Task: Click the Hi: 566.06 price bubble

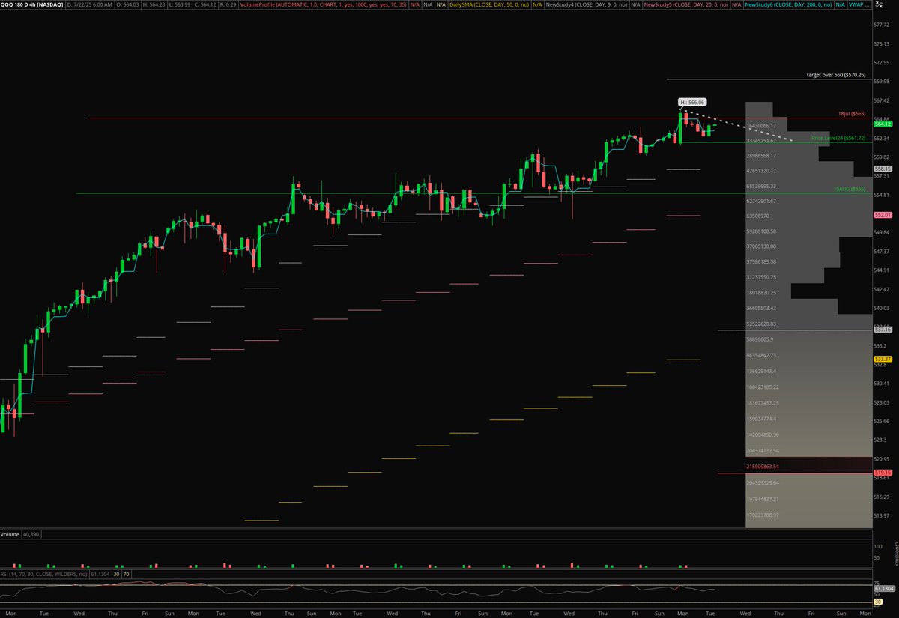Action: (693, 102)
